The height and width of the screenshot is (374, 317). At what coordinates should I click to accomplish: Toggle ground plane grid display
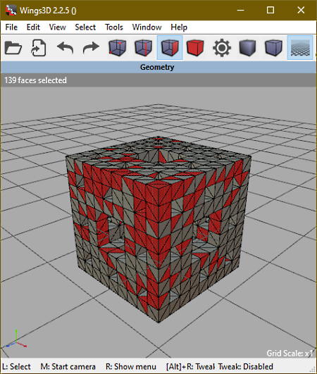[300, 48]
